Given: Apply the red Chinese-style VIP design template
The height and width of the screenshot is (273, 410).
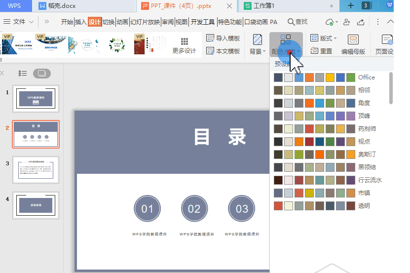Looking at the screenshot, I should (x=150, y=44).
